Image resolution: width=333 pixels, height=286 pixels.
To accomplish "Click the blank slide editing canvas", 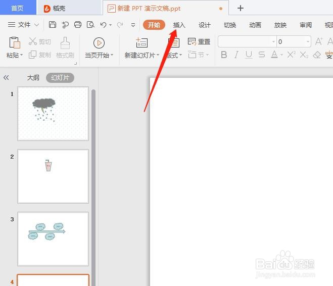I will pos(242,182).
